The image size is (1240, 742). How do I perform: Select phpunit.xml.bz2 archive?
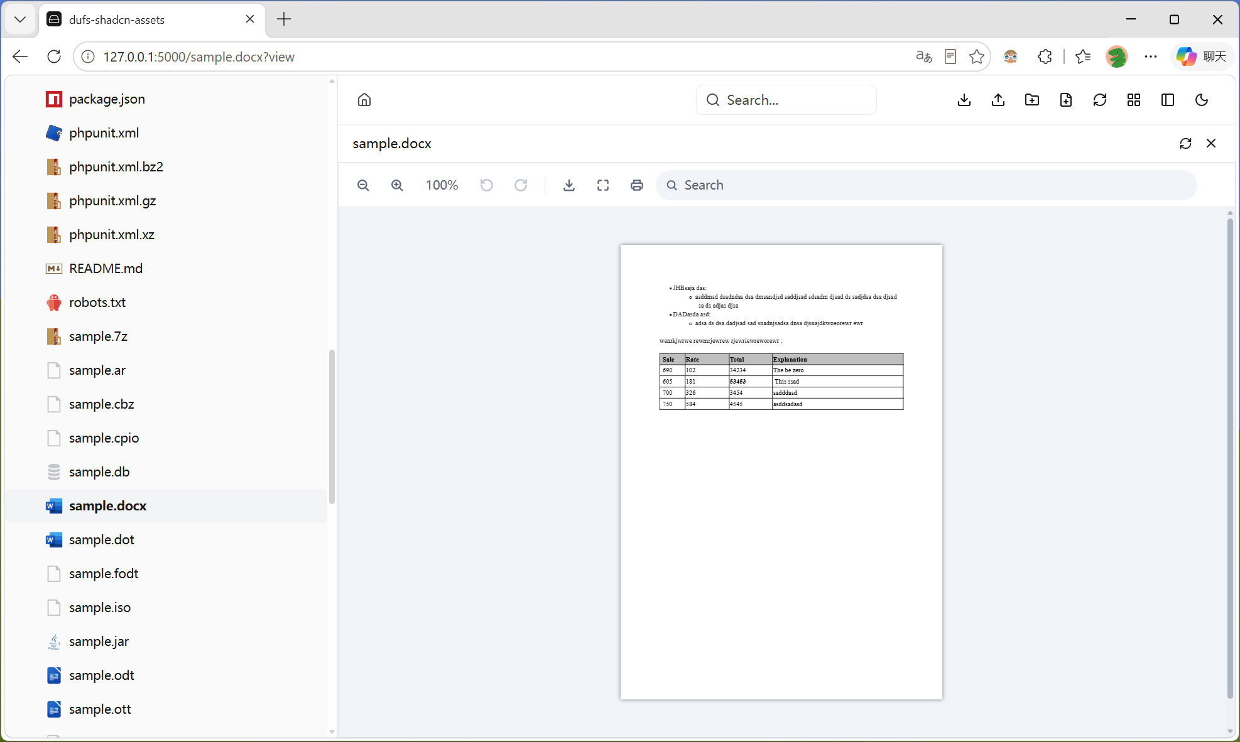(166, 167)
